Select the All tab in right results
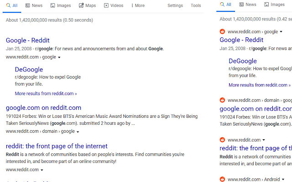The height and width of the screenshot is (182, 292). pyautogui.click(x=225, y=5)
